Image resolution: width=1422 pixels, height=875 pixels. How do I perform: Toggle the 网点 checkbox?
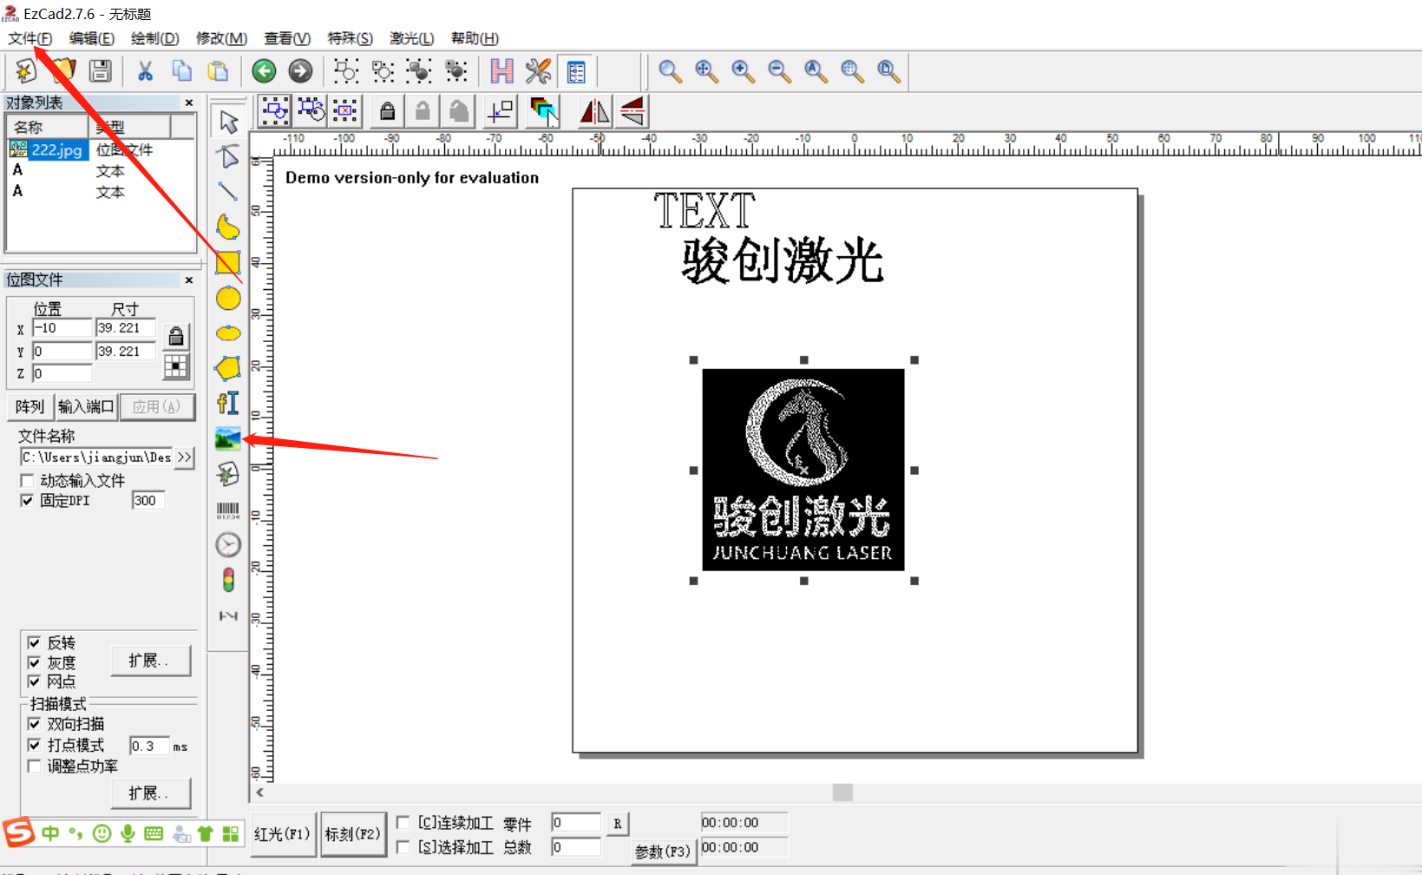34,681
